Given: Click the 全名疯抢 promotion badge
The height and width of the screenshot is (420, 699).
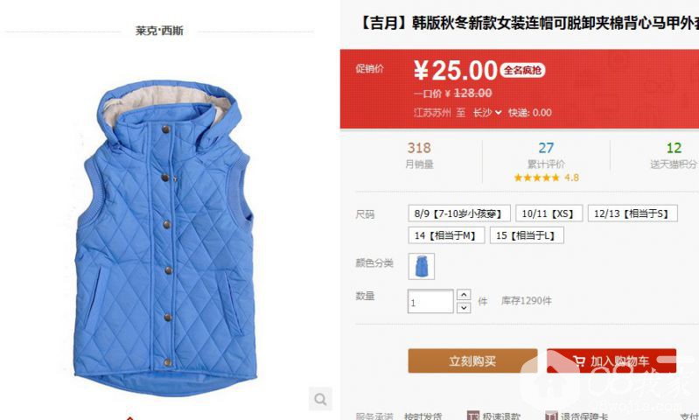Looking at the screenshot, I should 522,70.
